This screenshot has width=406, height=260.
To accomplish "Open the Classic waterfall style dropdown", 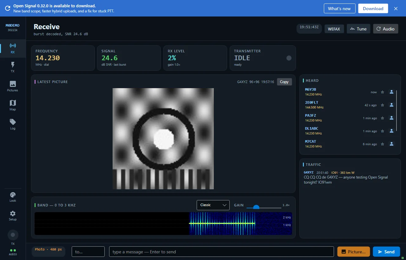I will click(213, 205).
